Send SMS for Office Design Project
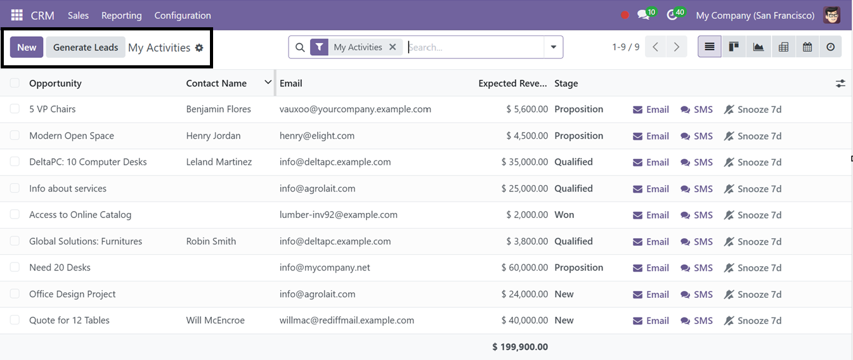853x360 pixels. [x=696, y=295]
